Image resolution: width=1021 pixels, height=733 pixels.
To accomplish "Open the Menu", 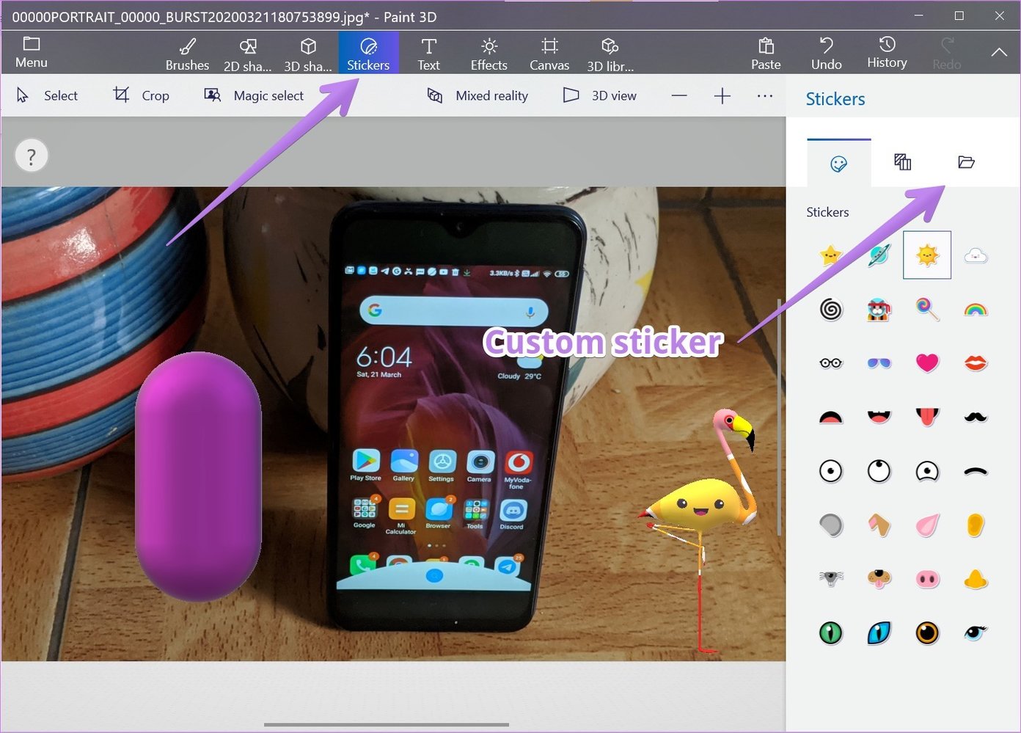I will tap(31, 53).
